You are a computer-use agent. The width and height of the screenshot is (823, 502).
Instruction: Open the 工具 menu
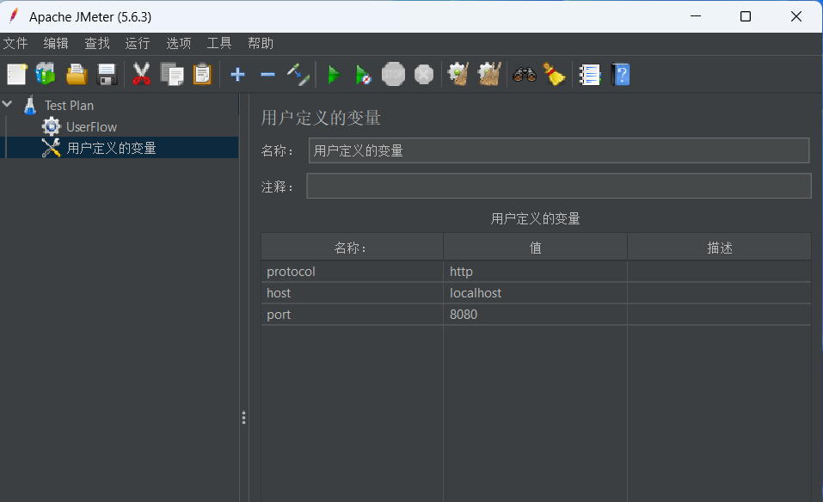pos(219,43)
